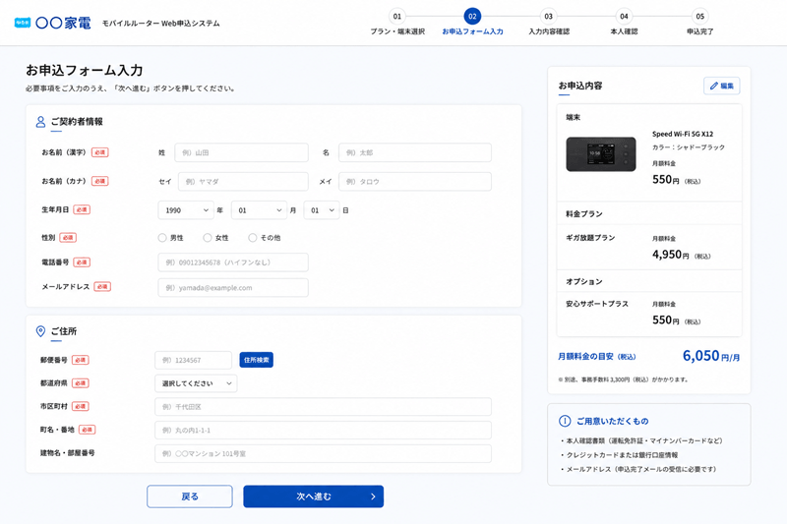
Task: Select the その他 gender radio button
Action: tap(253, 238)
